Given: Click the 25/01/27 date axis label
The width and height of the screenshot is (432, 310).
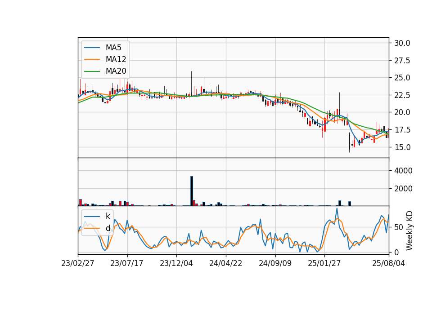Looking at the screenshot, I should (x=324, y=263).
